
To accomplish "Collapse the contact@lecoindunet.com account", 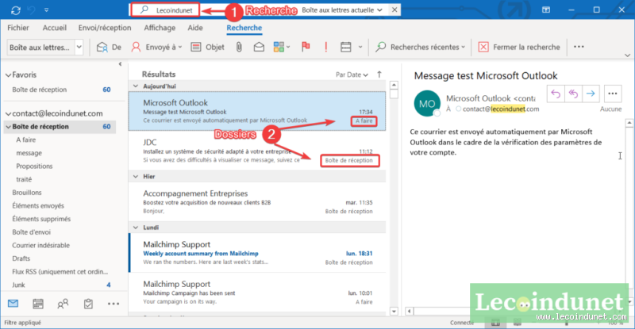I will click(x=8, y=113).
